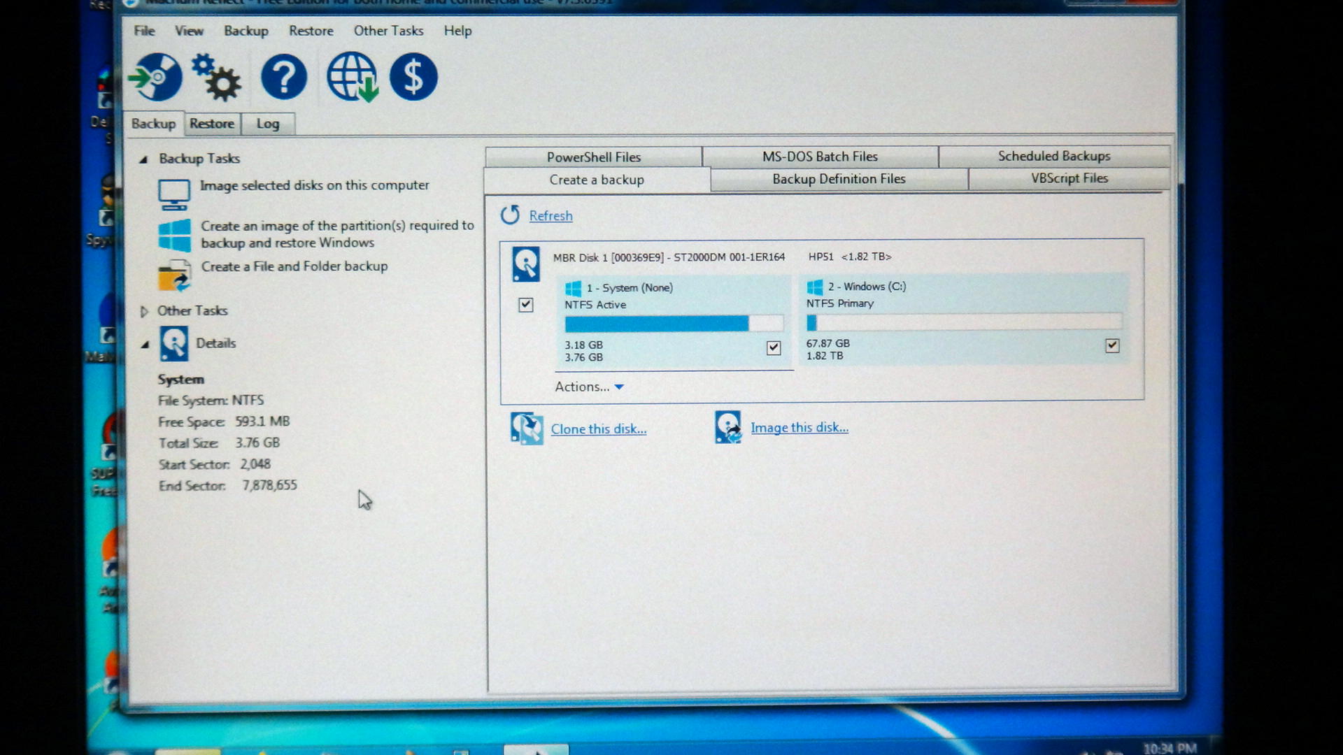This screenshot has height=755, width=1343.
Task: Select the '1 - System (None)' partition label
Action: pyautogui.click(x=630, y=288)
